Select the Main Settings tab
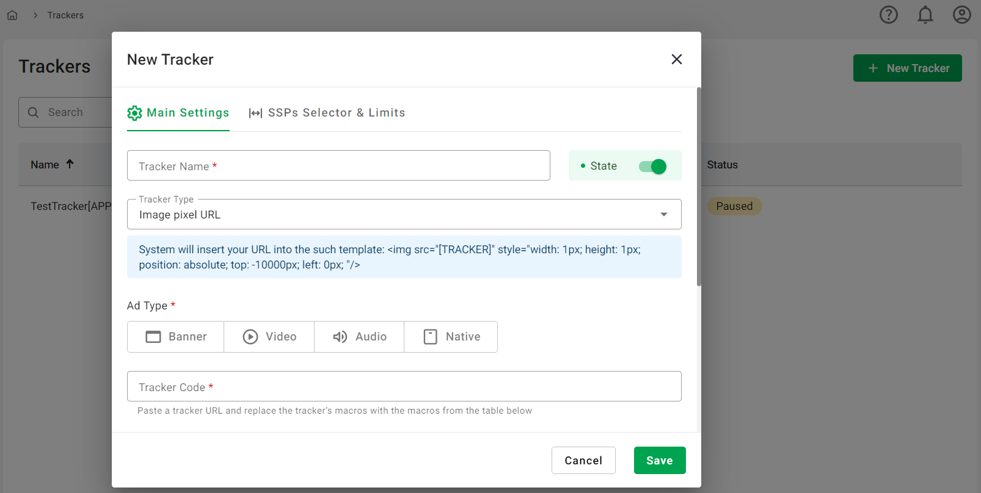Viewport: 981px width, 493px height. (178, 113)
